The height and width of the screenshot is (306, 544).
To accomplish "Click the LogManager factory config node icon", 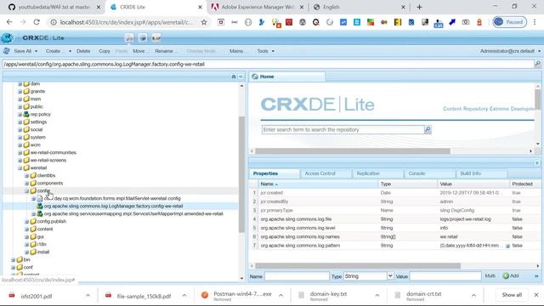I will click(x=40, y=206).
